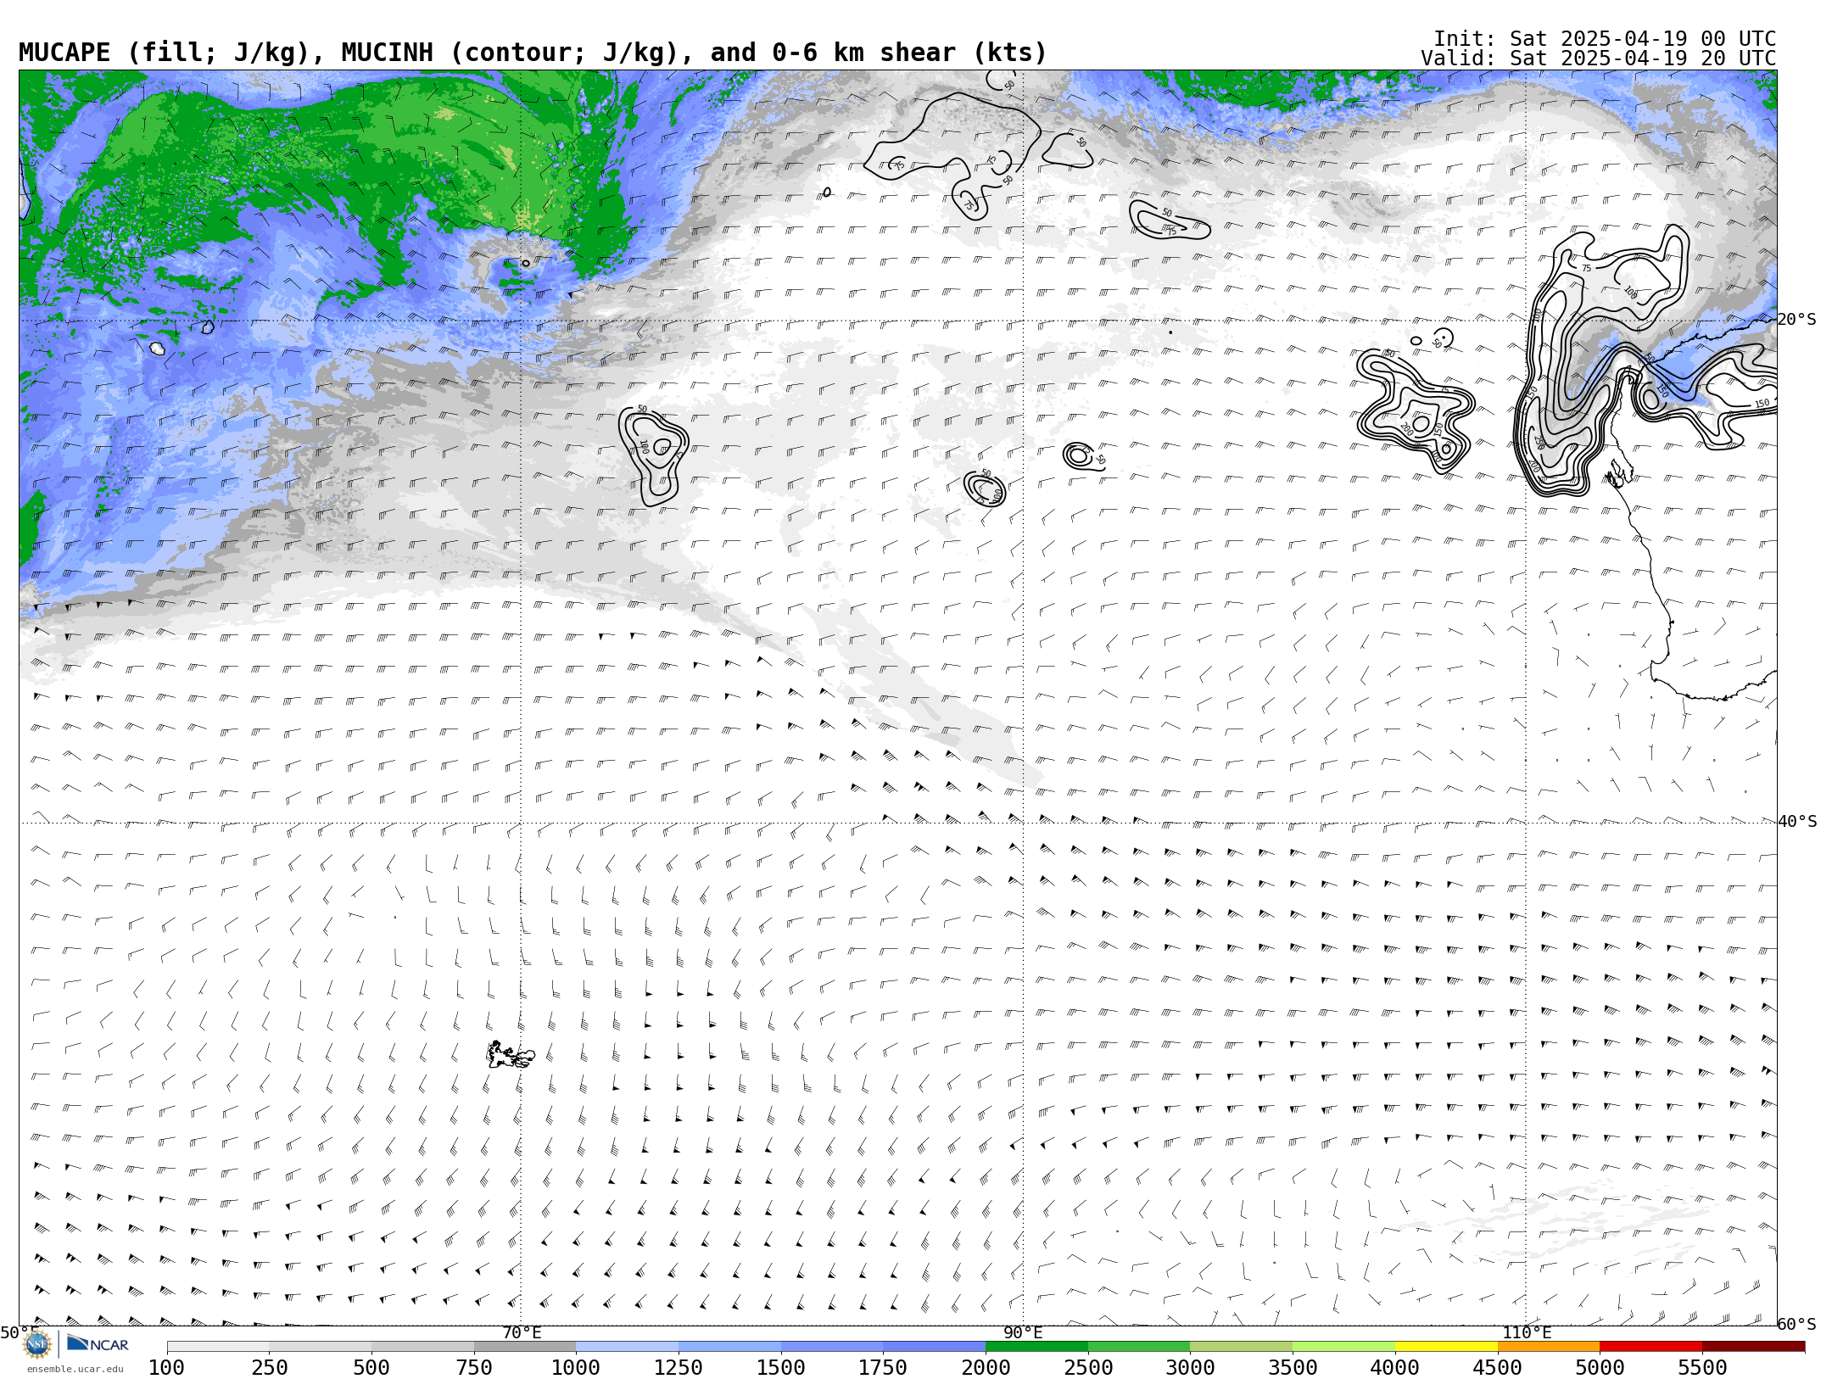
Task: Click the colorbar tick label 5500
Action: 1702,1367
